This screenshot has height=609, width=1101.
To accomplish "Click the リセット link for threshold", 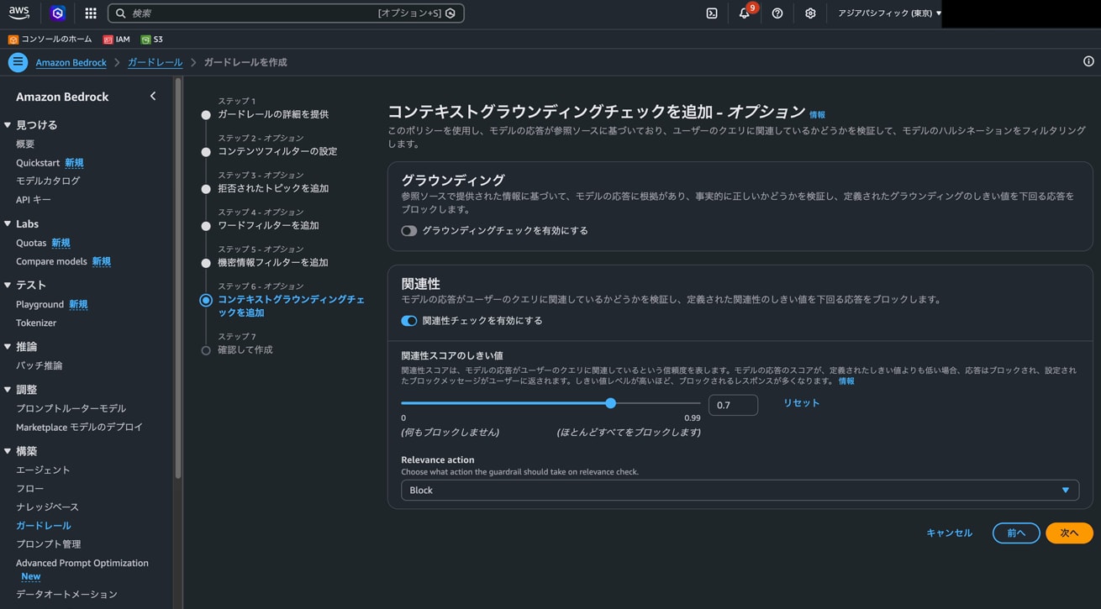I will [x=802, y=403].
